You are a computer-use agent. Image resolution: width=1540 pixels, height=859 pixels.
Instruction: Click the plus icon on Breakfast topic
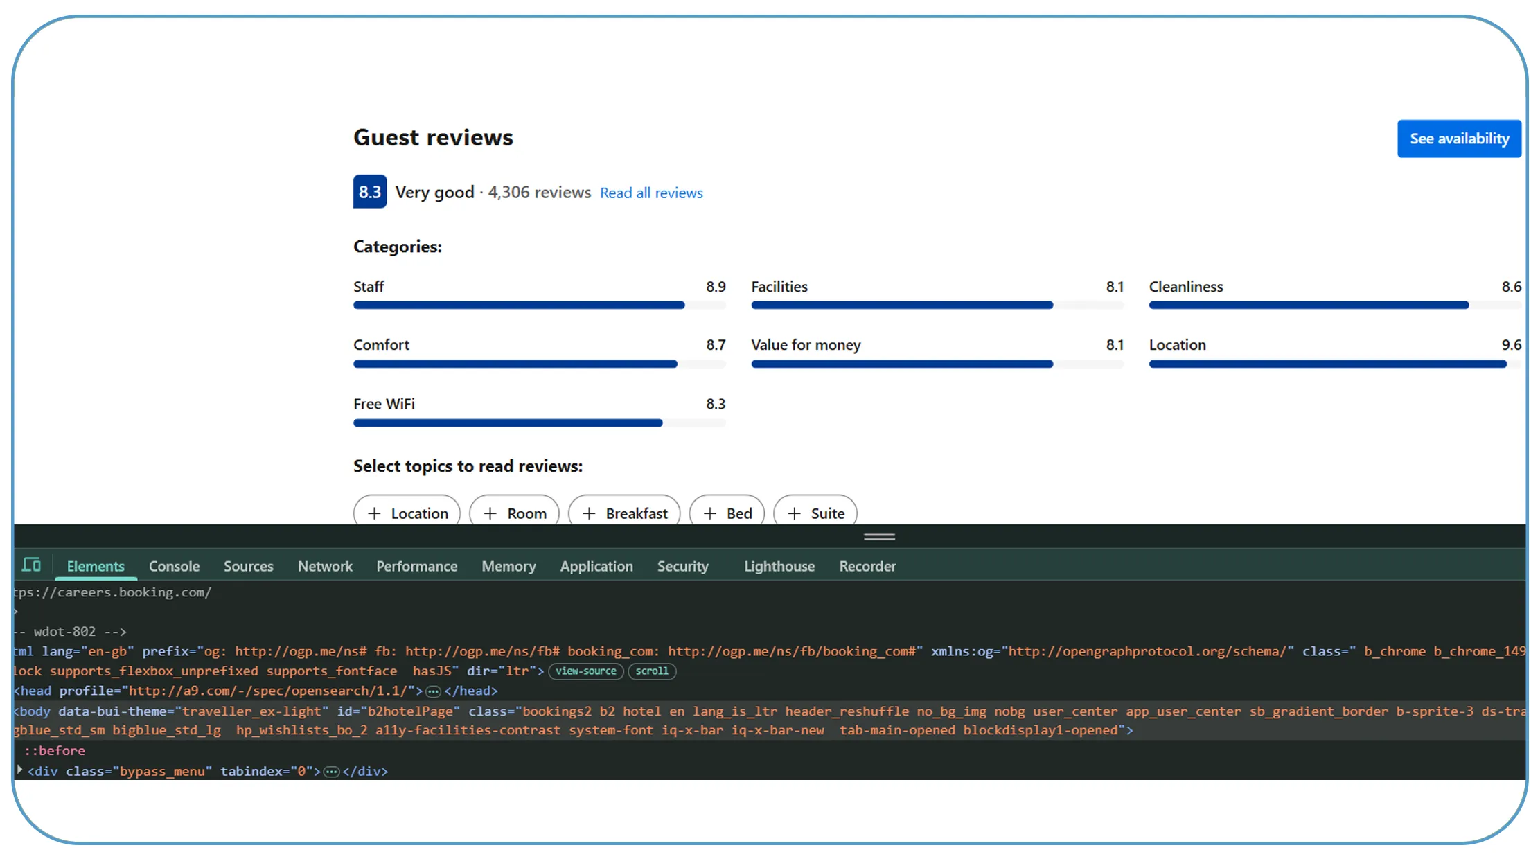tap(589, 513)
